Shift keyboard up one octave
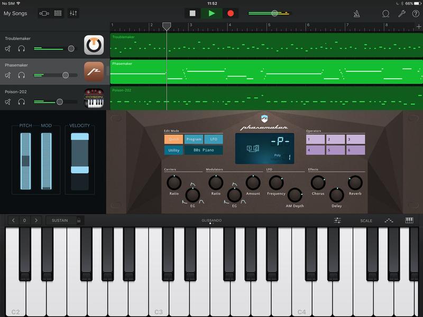The image size is (423, 317). coord(36,220)
